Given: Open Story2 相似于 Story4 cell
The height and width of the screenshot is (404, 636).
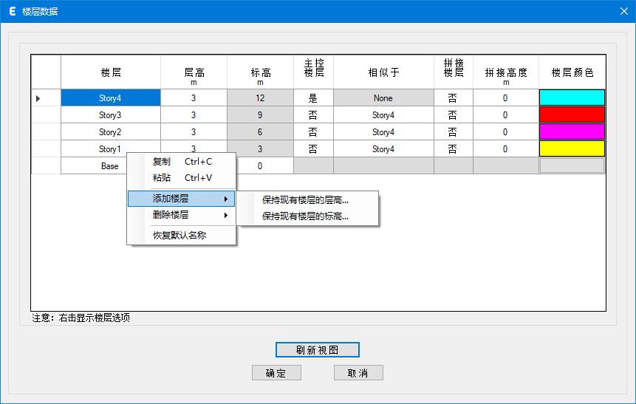Looking at the screenshot, I should 383,132.
